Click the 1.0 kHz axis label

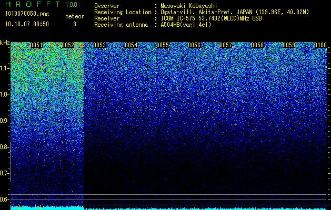click(x=4, y=94)
